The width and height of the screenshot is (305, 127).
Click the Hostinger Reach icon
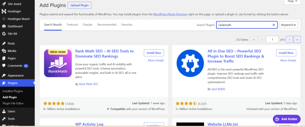click(x=4, y=19)
